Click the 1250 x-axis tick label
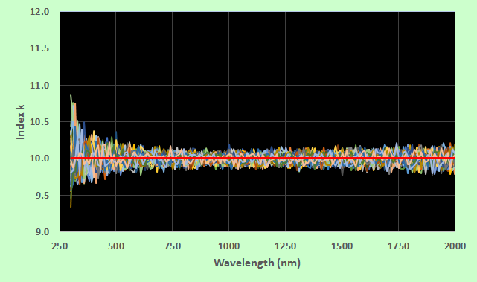The image size is (477, 282). (285, 246)
